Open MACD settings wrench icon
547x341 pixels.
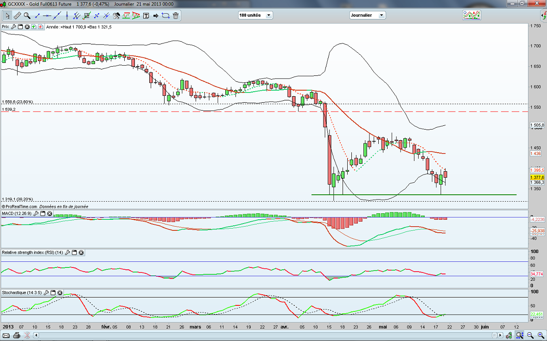[36, 213]
